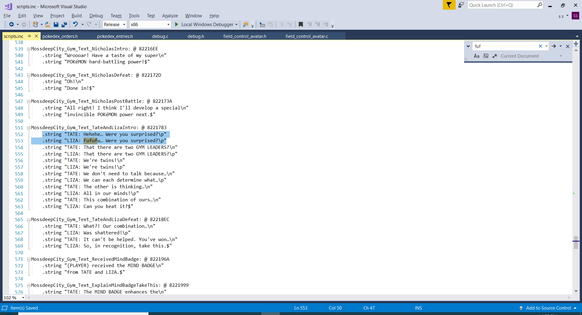Switch to the pokedex_entries.h tab

tap(115, 36)
